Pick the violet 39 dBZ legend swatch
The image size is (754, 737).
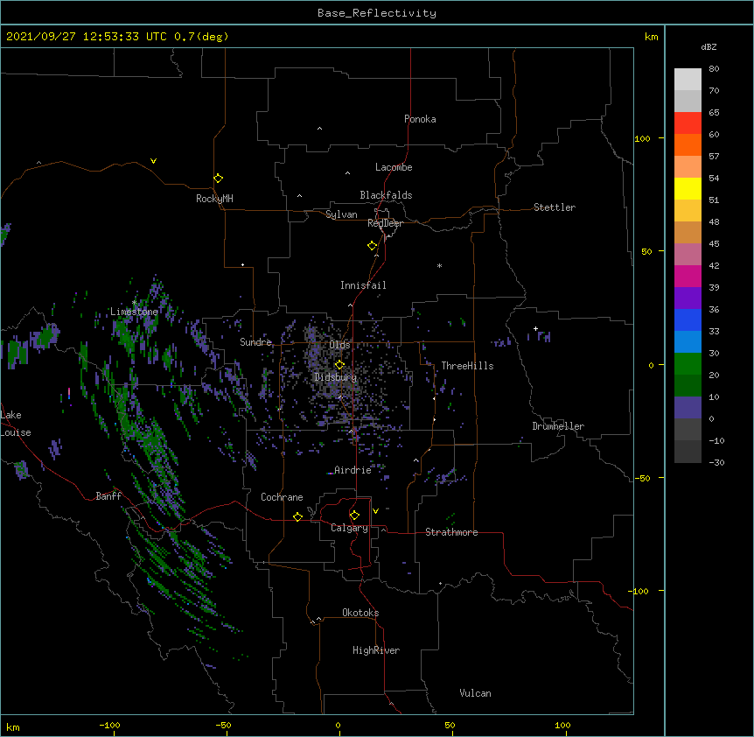tap(688, 298)
